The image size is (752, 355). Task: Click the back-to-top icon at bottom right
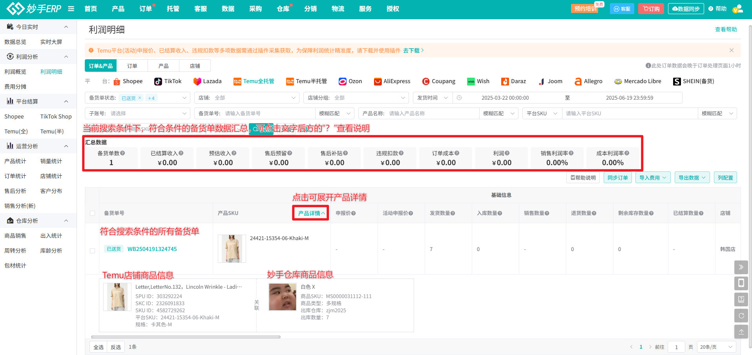click(741, 331)
